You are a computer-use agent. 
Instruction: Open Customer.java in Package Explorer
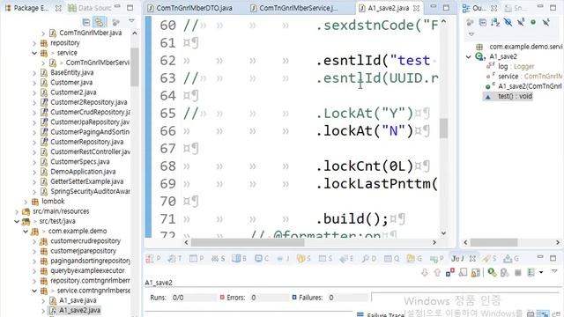tap(71, 83)
